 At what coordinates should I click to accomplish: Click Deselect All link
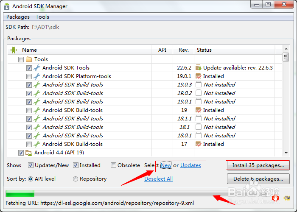(x=158, y=179)
